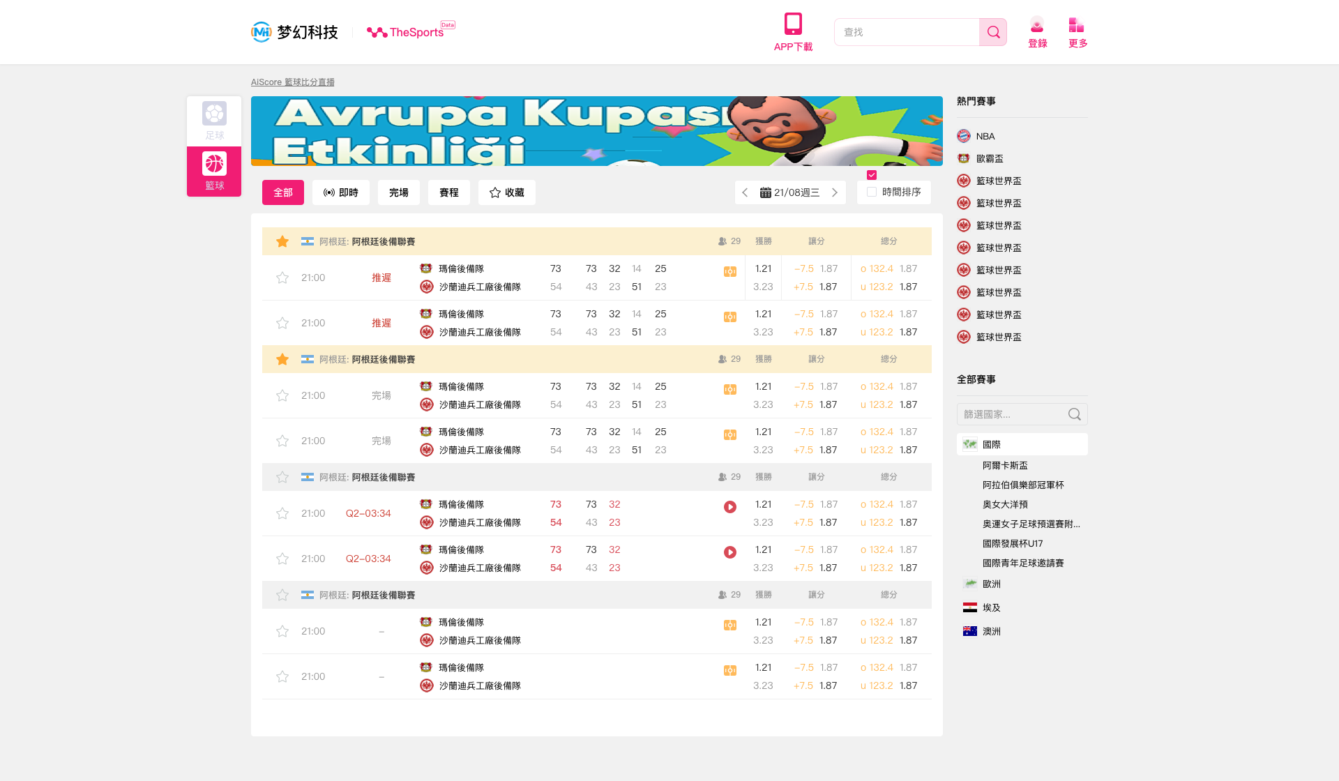Viewport: 1339px width, 781px height.
Task: Open the APP下載 phone icon
Action: coord(793,24)
